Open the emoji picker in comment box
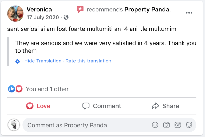The image size is (205, 137). tap(155, 125)
